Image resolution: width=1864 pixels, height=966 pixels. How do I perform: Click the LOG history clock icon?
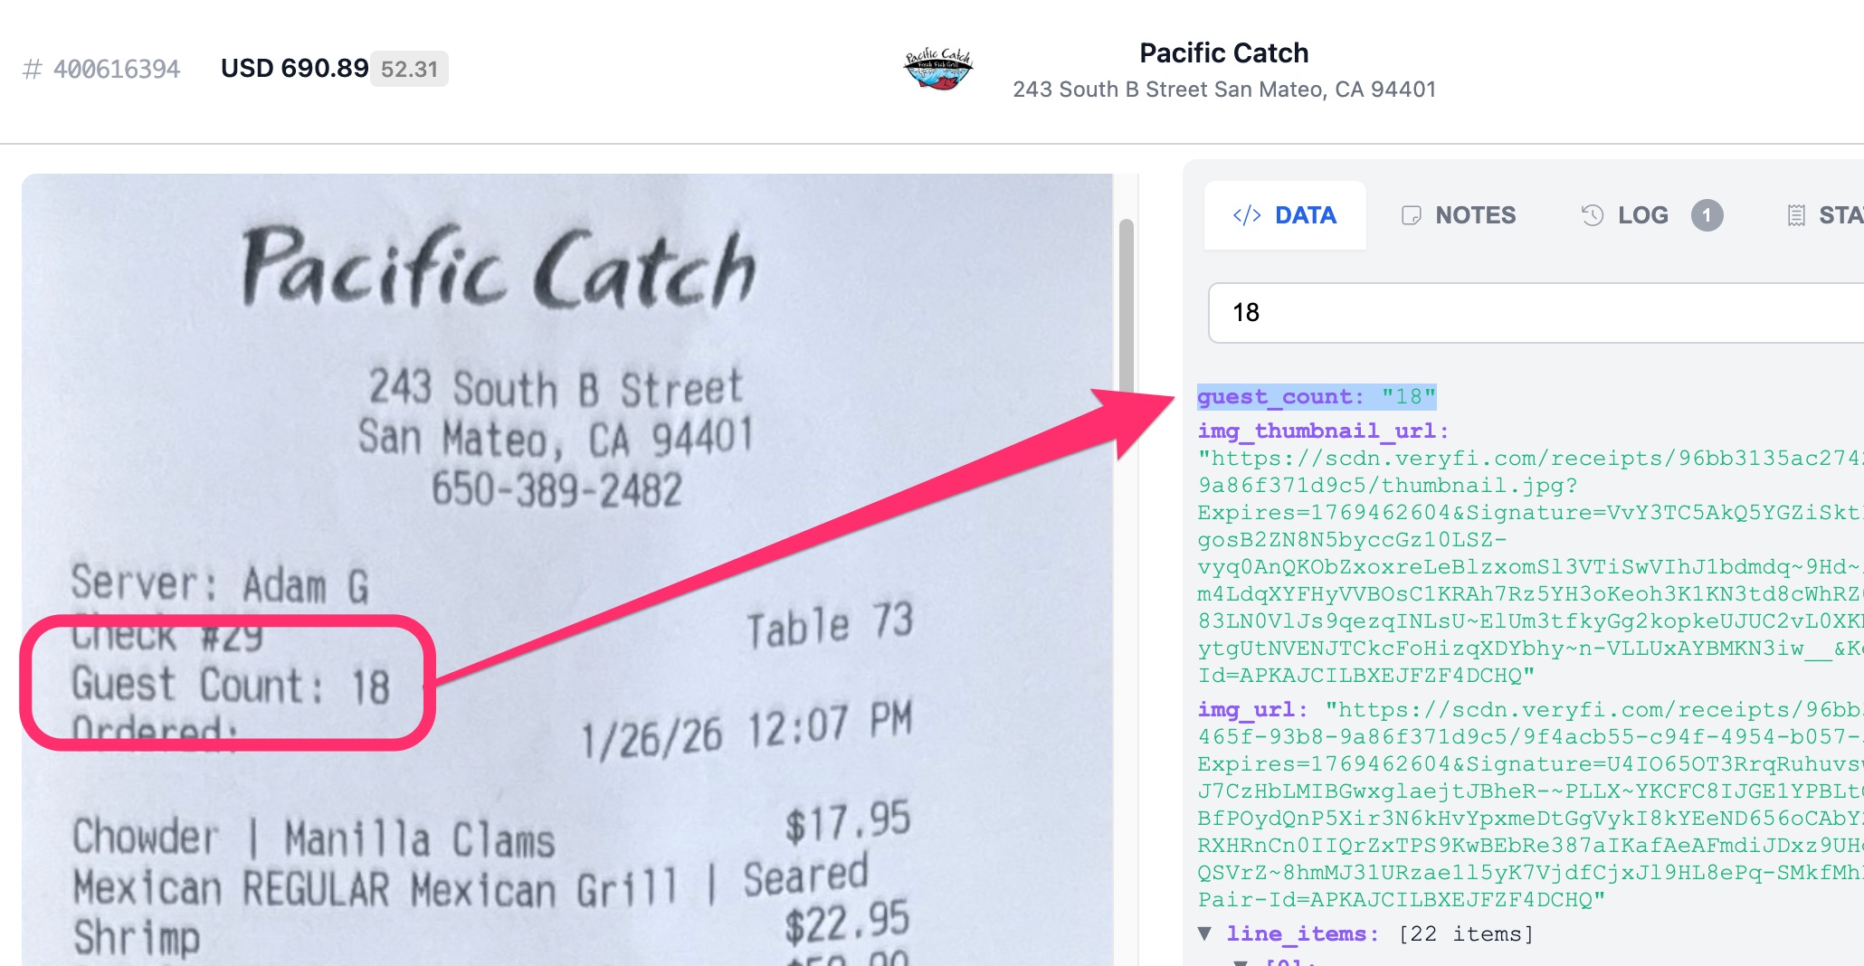[1593, 215]
